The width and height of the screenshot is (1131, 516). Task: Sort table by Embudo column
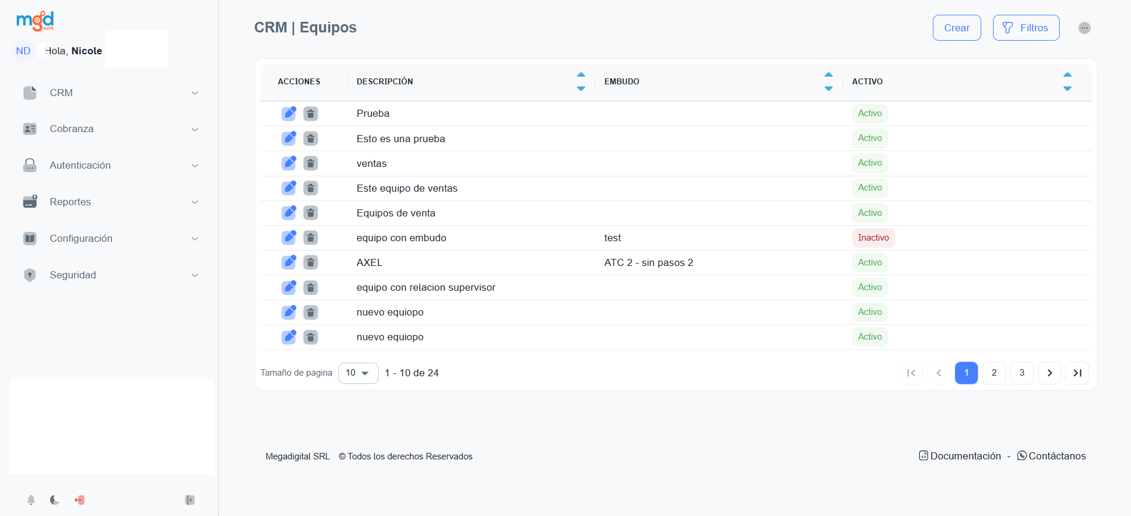pyautogui.click(x=828, y=81)
